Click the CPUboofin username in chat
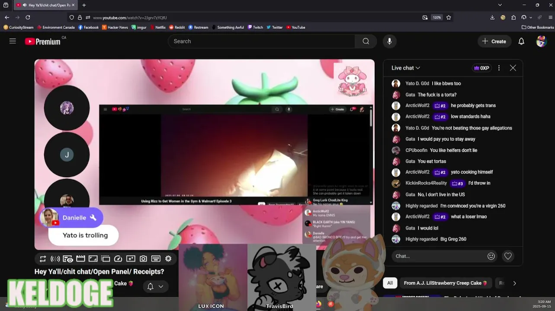Image resolution: width=555 pixels, height=311 pixels. point(416,150)
